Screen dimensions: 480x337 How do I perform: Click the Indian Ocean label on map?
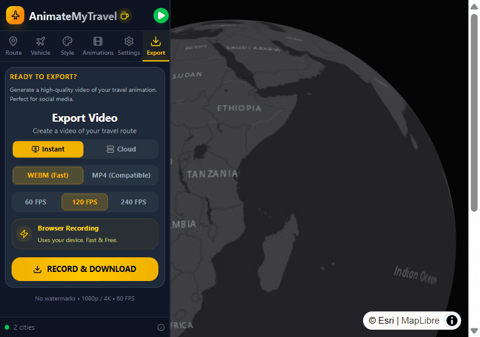(x=415, y=275)
